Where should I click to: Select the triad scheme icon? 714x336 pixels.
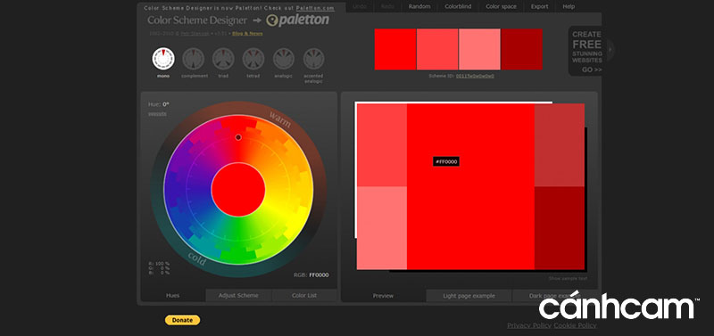(x=223, y=59)
